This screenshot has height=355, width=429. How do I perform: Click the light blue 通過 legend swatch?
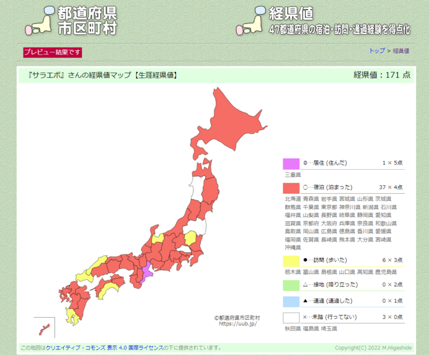(x=291, y=301)
